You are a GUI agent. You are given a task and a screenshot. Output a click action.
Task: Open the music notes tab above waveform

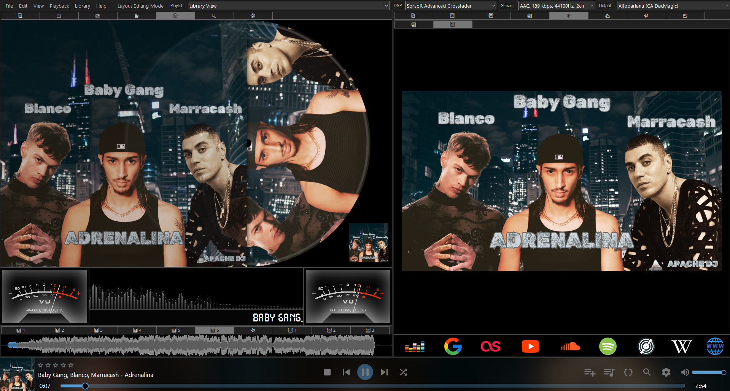coord(253,330)
